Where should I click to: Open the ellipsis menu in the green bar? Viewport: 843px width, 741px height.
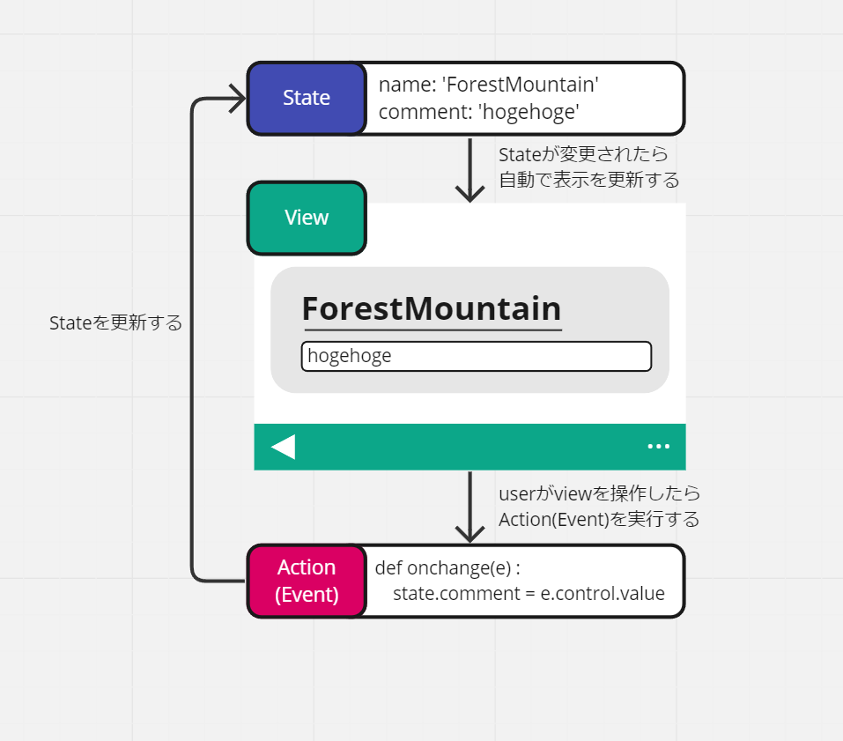[x=659, y=447]
